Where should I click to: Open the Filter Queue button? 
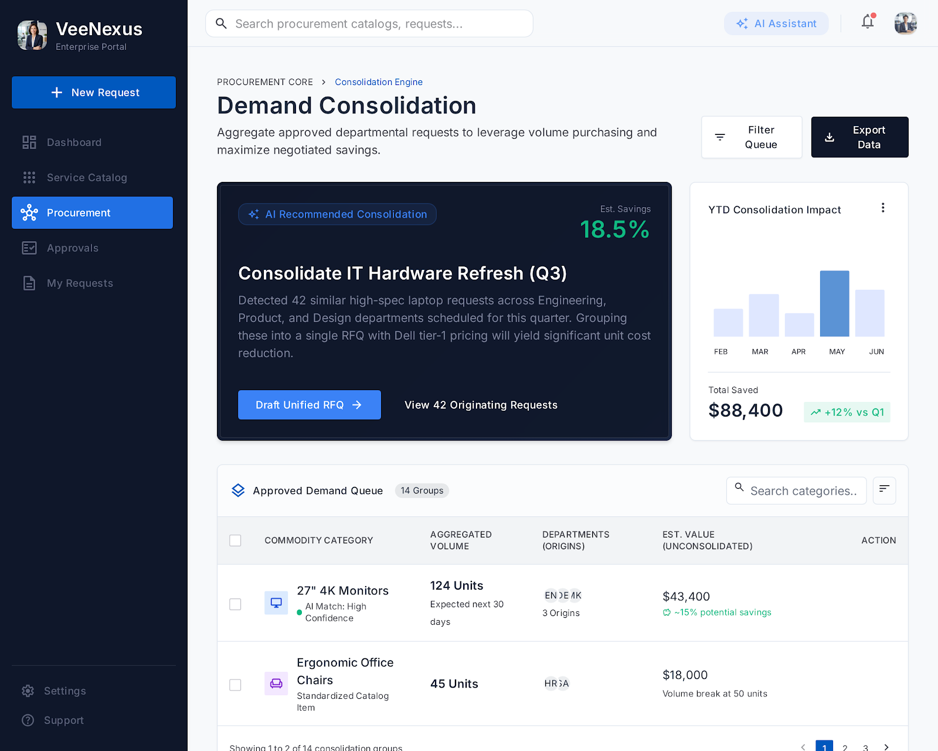coord(752,137)
